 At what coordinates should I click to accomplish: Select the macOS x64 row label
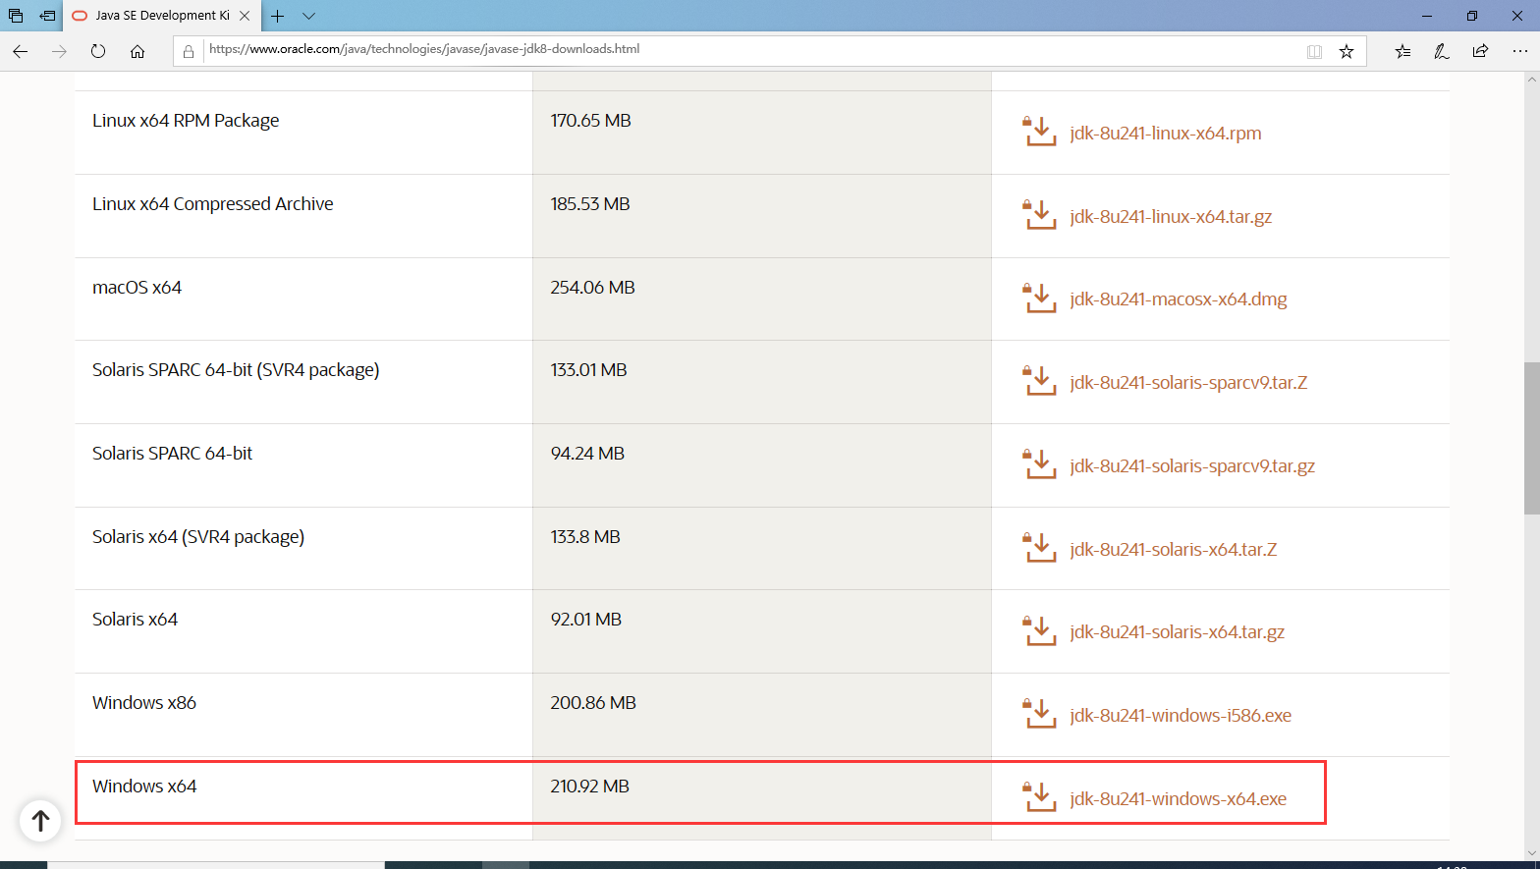[x=137, y=288]
